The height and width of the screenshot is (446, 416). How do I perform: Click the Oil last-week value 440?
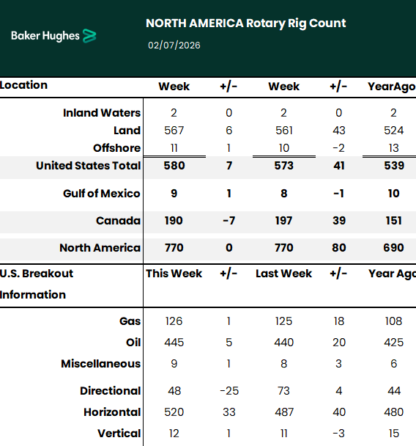point(284,343)
